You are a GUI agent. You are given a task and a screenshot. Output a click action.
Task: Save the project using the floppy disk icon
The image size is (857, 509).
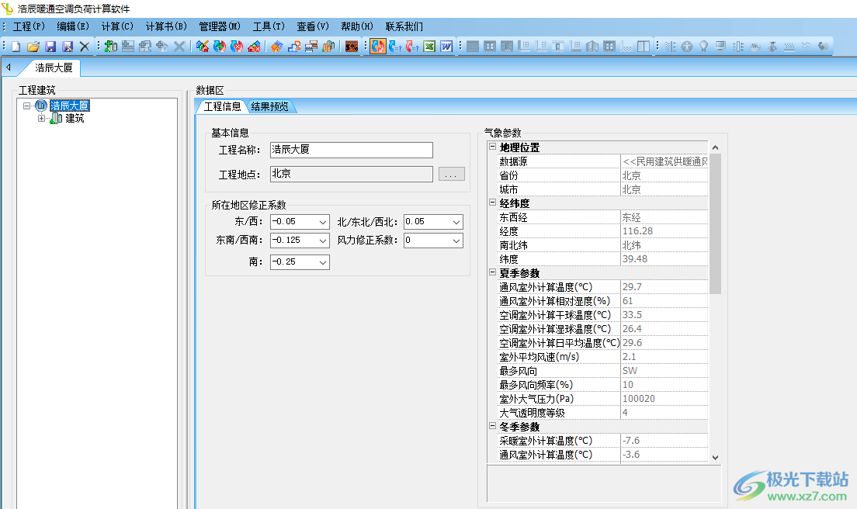(x=50, y=47)
